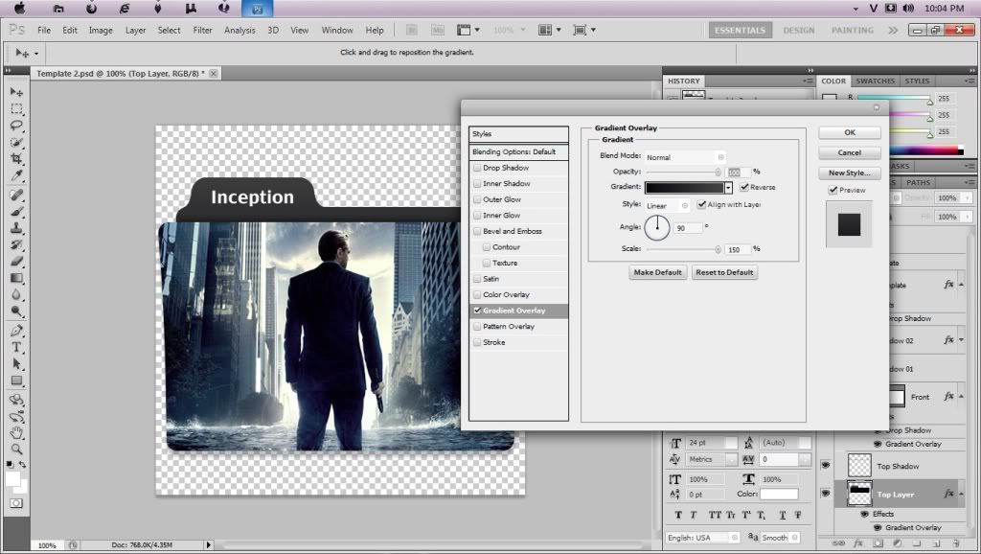Image resolution: width=981 pixels, height=554 pixels.
Task: Enable the Bevel and Emboss checkbox
Action: pos(477,231)
